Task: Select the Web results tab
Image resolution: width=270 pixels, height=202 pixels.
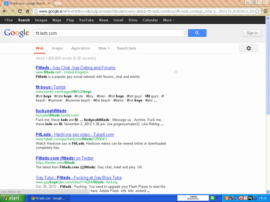Action: coord(40,48)
